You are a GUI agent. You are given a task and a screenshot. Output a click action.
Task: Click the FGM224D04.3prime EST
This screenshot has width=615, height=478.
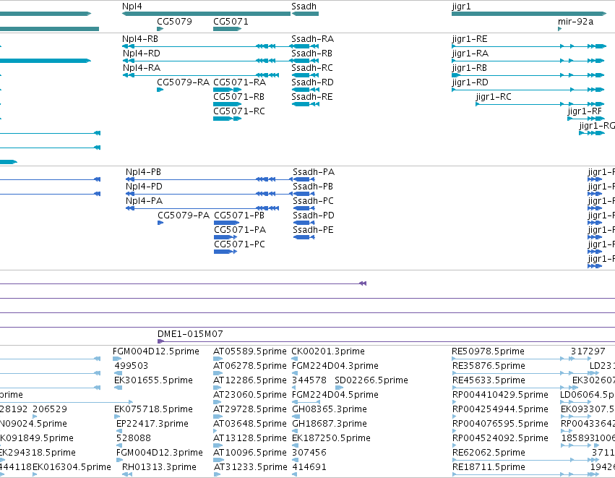point(335,366)
